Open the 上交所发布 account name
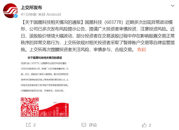 click(x=31, y=7)
